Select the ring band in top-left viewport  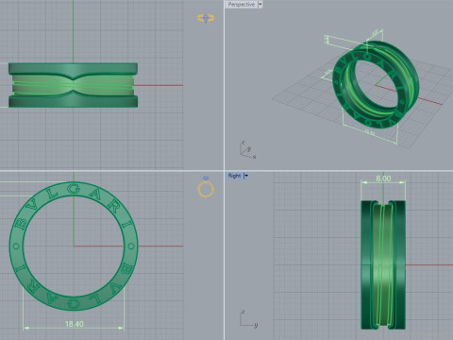[x=73, y=85]
